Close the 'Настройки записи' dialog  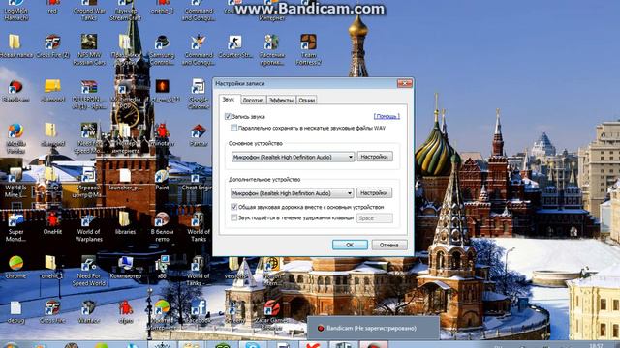tap(405, 83)
